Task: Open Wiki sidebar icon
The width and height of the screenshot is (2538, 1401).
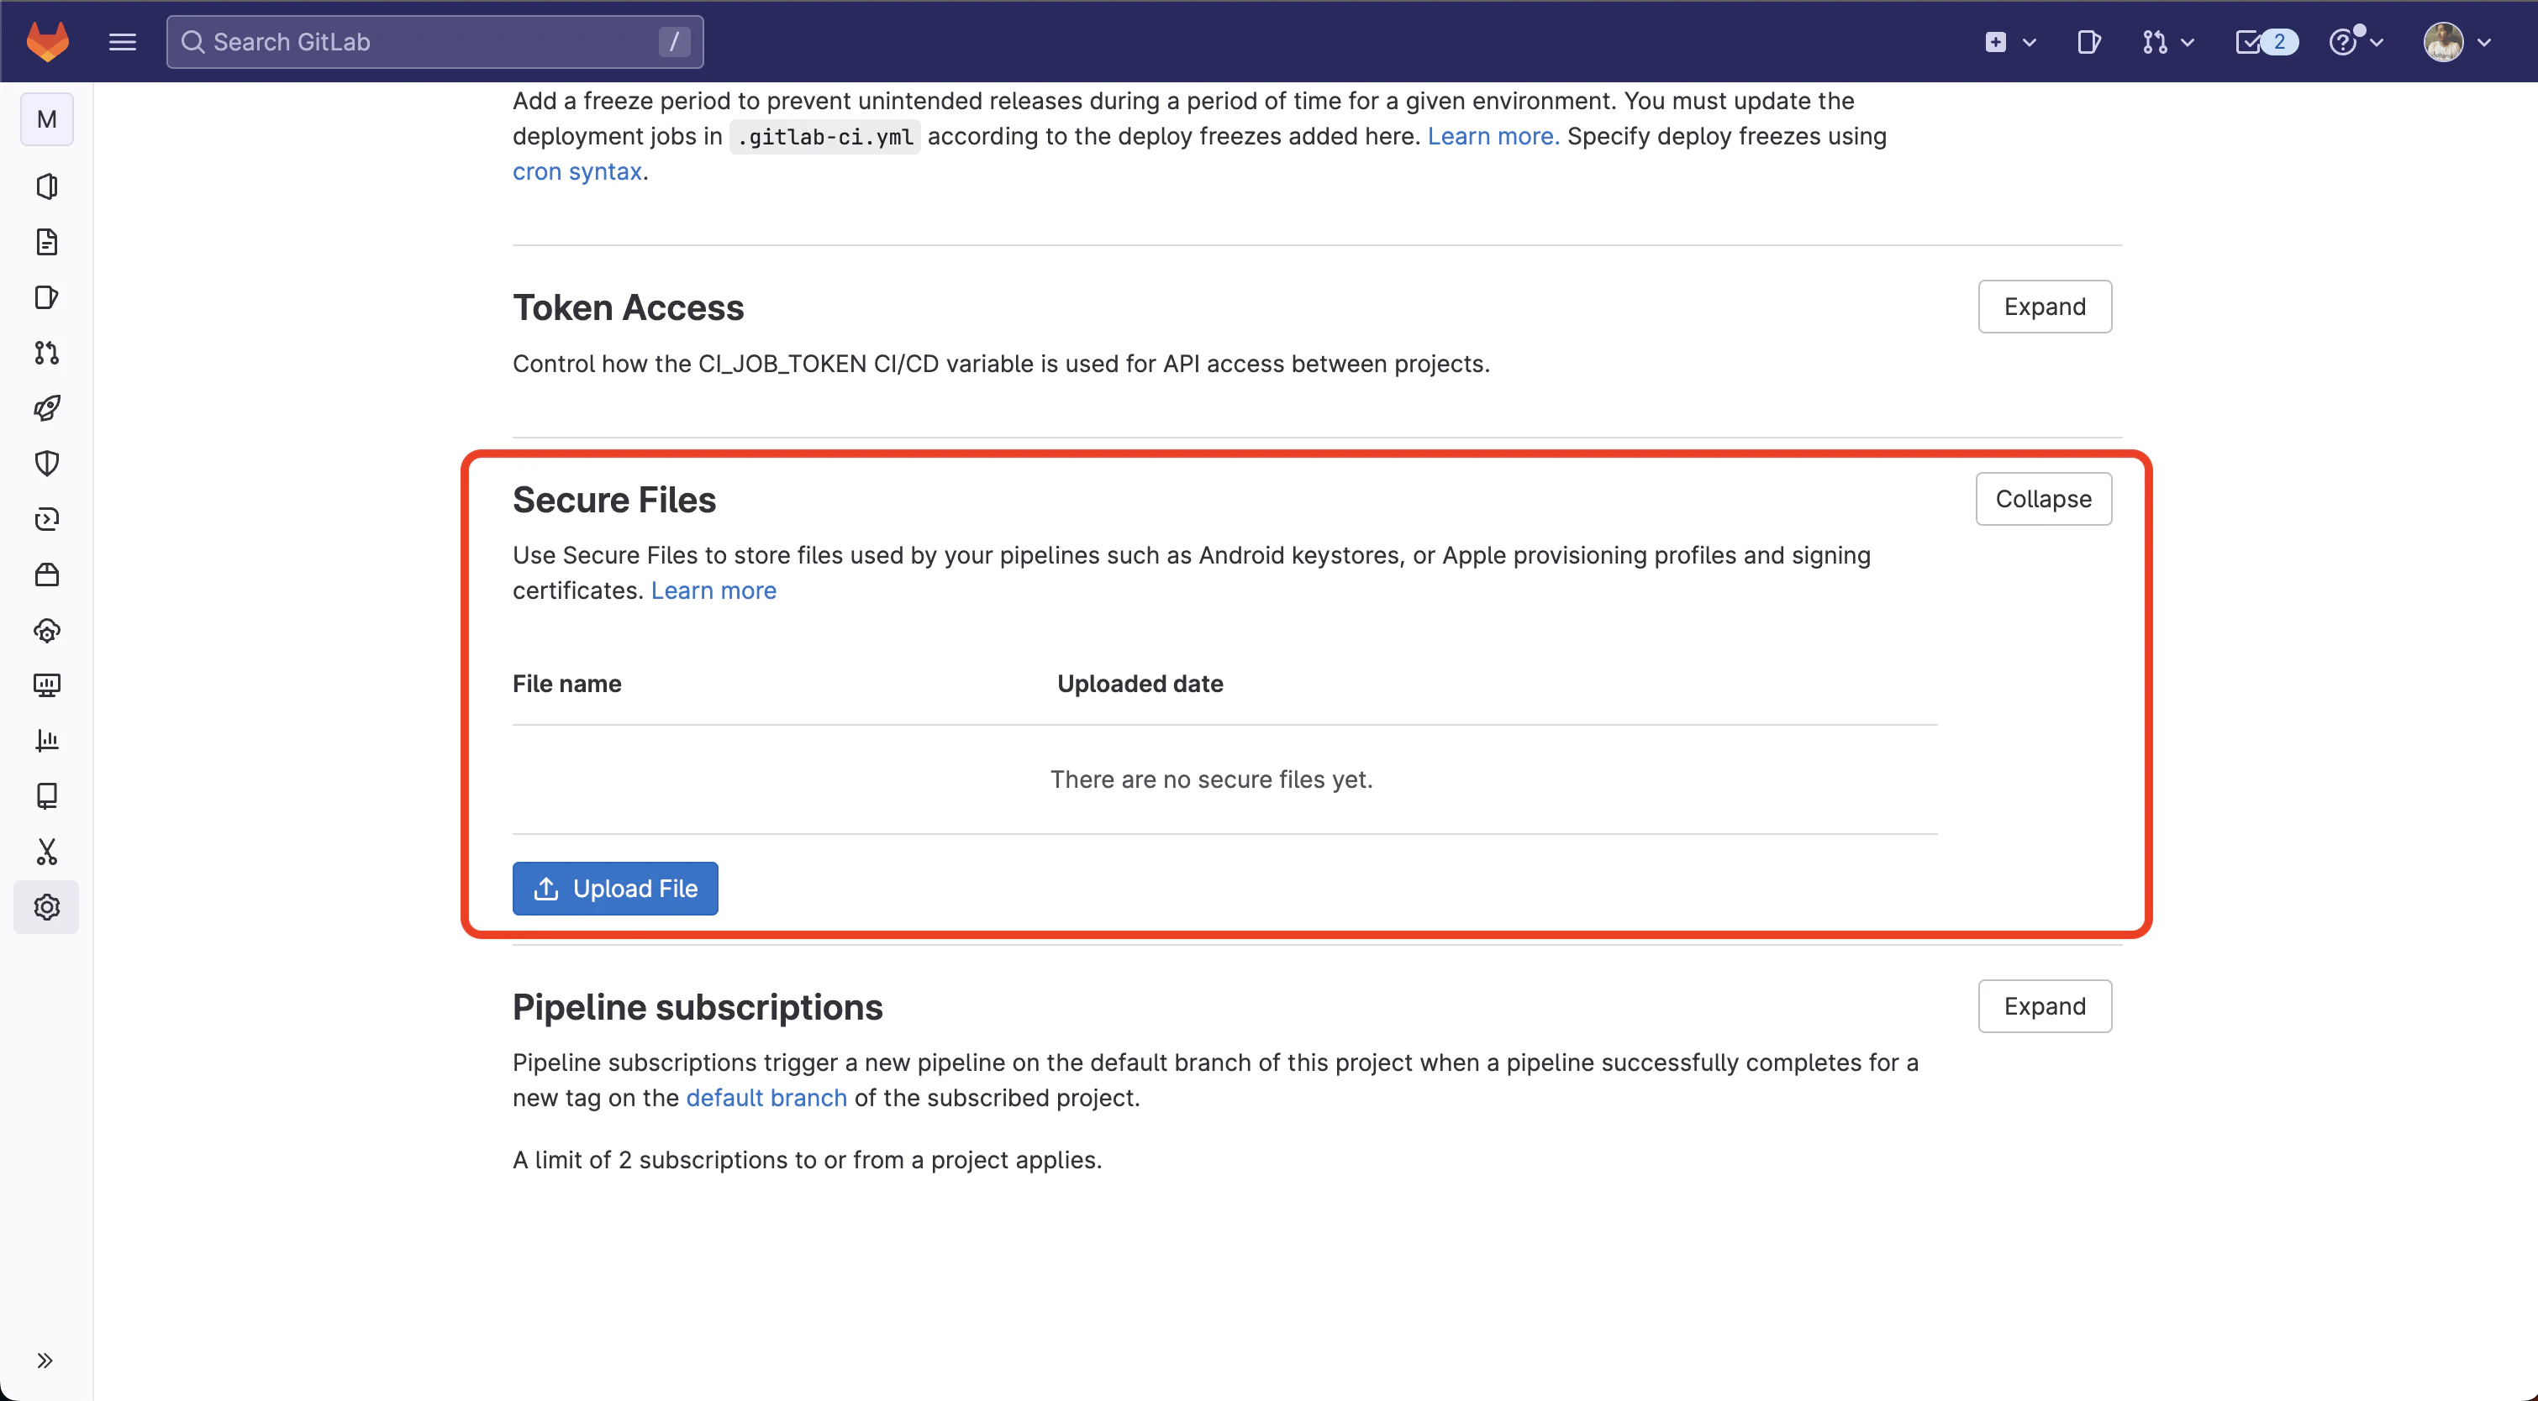Action: point(46,795)
